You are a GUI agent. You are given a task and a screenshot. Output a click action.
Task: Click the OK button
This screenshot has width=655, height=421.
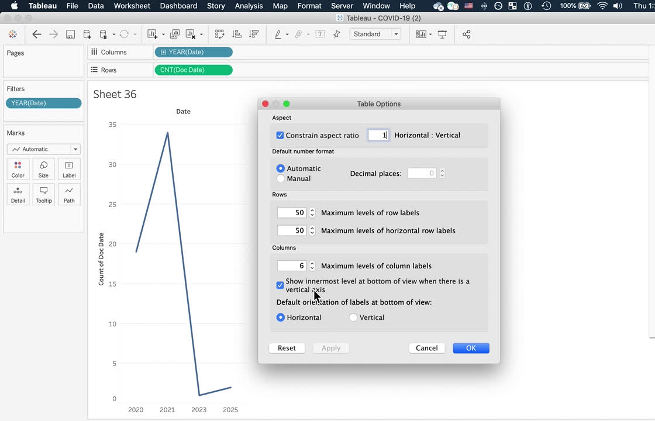coord(471,348)
